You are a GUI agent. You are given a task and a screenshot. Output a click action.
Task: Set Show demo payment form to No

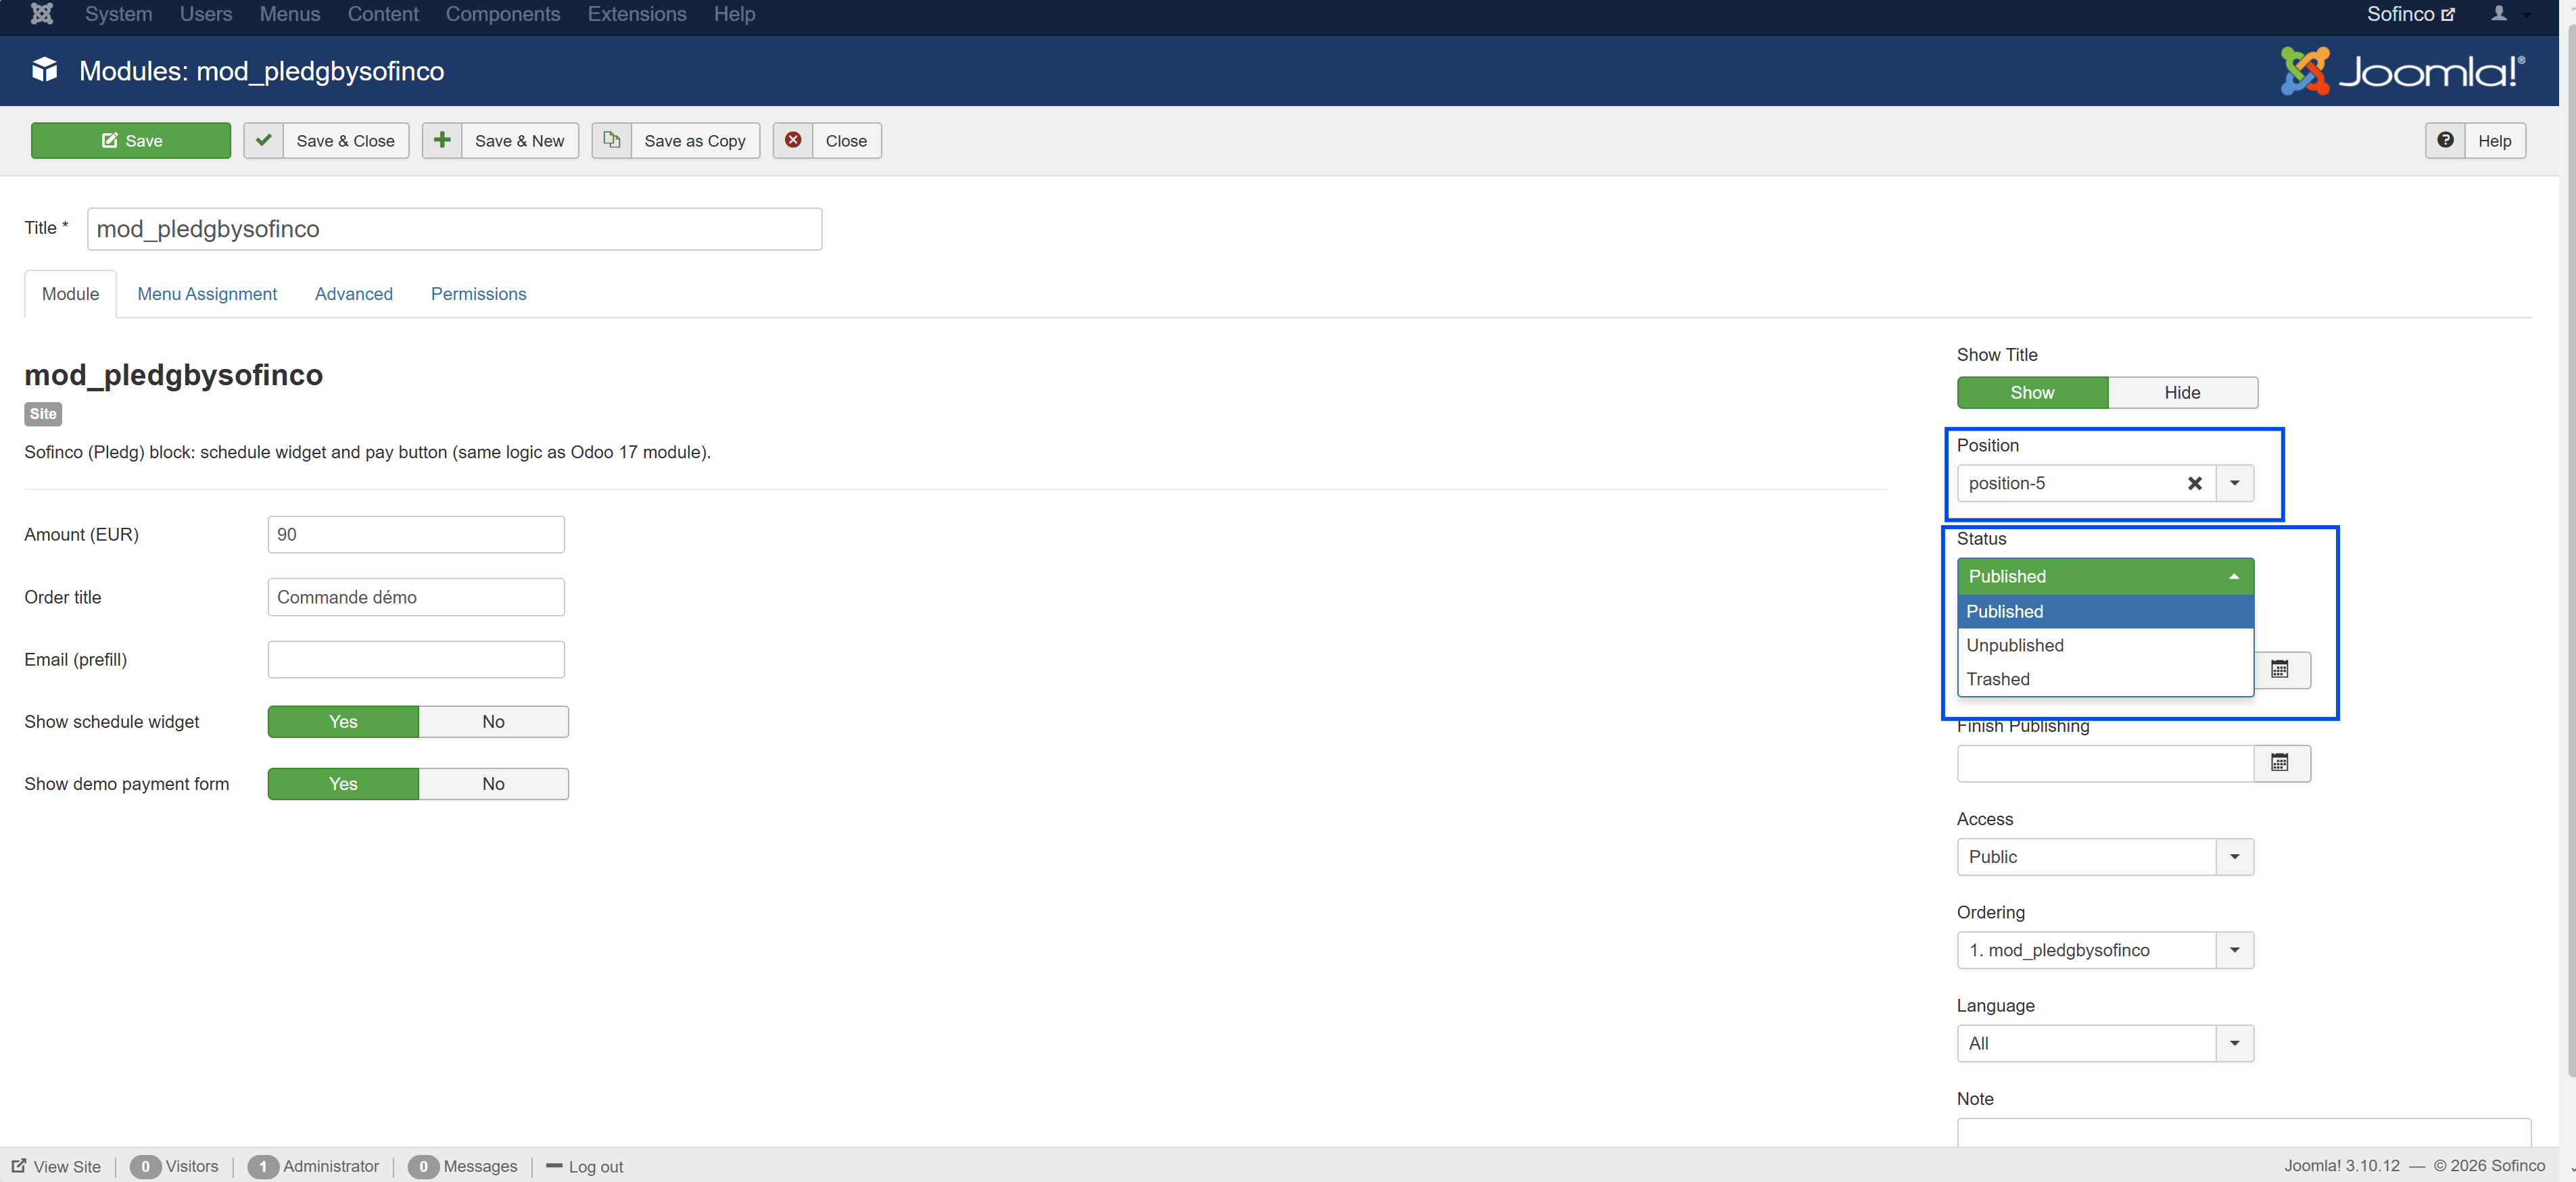[x=493, y=785]
